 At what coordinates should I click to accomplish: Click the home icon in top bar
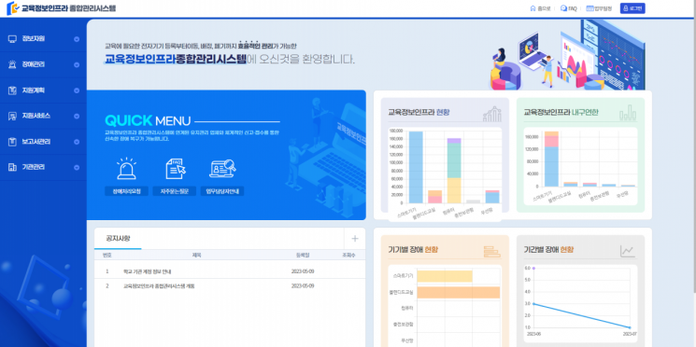pos(533,8)
